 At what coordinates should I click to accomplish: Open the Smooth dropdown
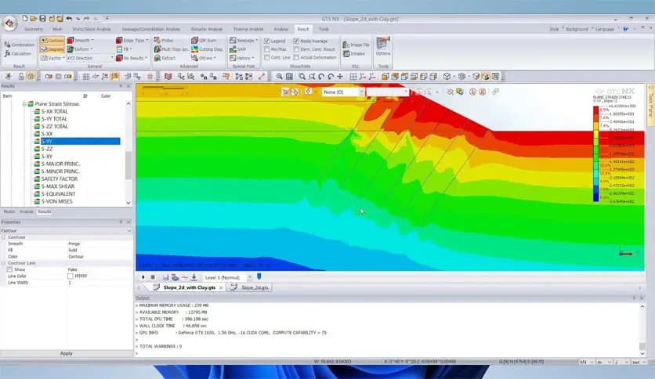(81, 41)
